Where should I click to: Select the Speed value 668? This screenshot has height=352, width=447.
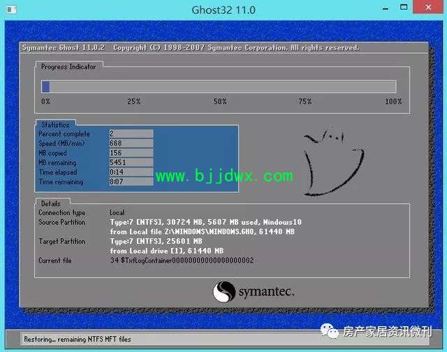(x=131, y=143)
